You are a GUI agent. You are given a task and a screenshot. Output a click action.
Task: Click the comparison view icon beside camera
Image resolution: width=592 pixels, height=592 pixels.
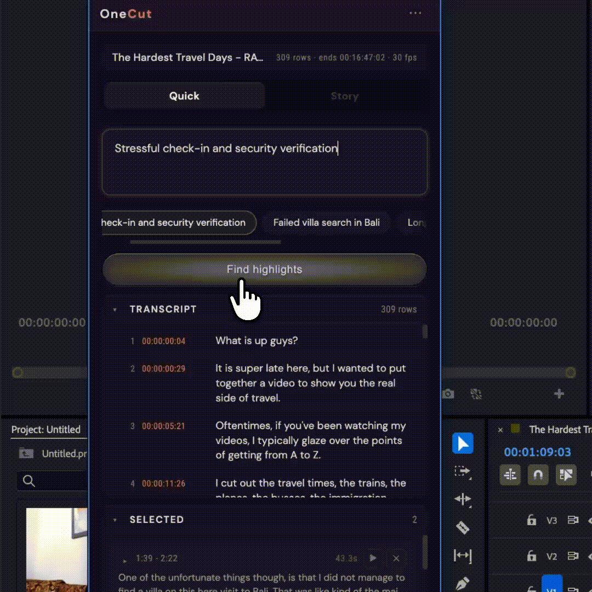pyautogui.click(x=476, y=394)
